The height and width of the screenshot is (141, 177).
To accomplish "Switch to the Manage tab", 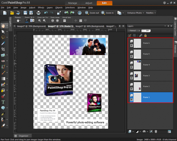I will (73, 3).
